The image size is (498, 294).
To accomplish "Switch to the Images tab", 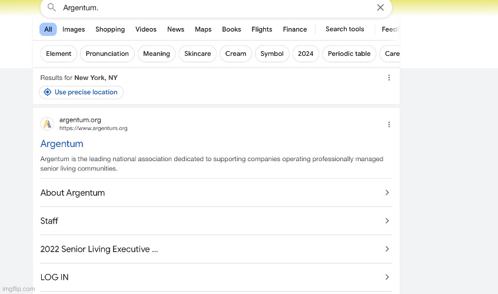I will tap(74, 29).
